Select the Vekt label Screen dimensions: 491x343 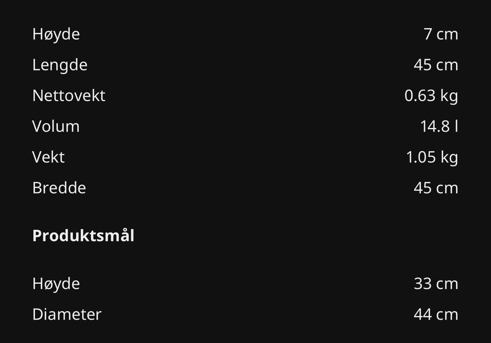click(48, 157)
